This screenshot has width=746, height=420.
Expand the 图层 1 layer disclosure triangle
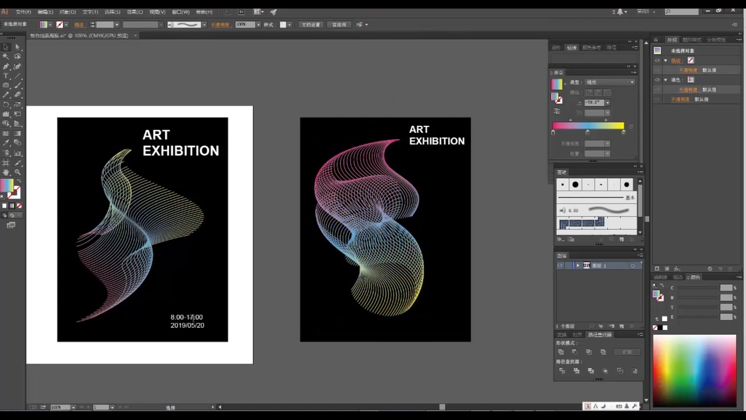(578, 266)
